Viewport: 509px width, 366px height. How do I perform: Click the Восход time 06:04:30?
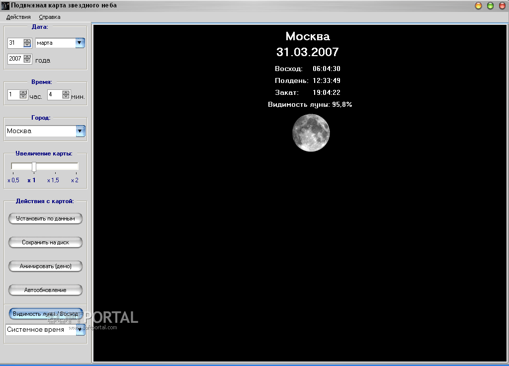(x=327, y=69)
